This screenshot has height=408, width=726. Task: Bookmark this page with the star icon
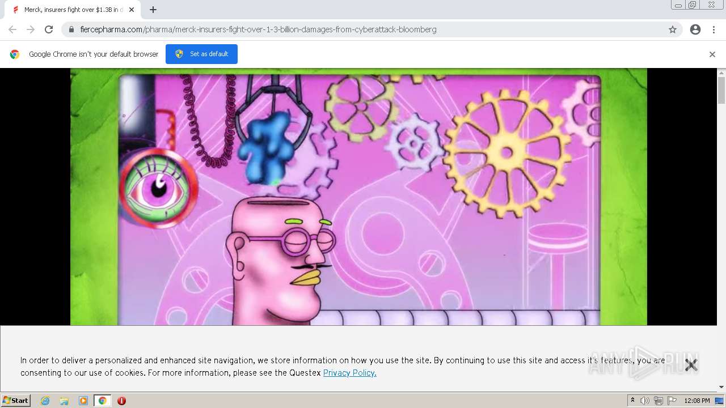673,29
